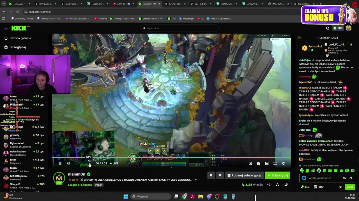Jump to LIVE in the player
Image resolution: width=359 pixels, height=201 pixels.
(114, 163)
